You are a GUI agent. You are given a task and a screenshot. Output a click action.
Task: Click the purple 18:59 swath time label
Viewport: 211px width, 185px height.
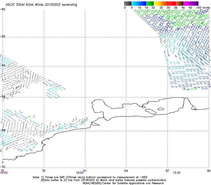(x=80, y=173)
